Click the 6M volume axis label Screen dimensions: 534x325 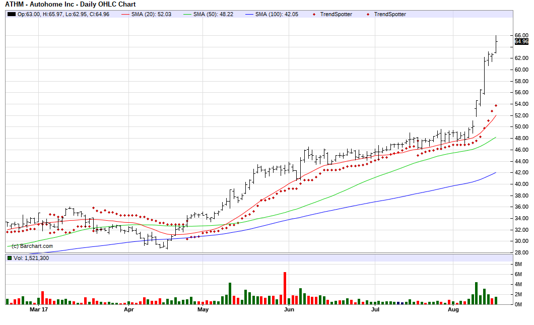(518, 274)
